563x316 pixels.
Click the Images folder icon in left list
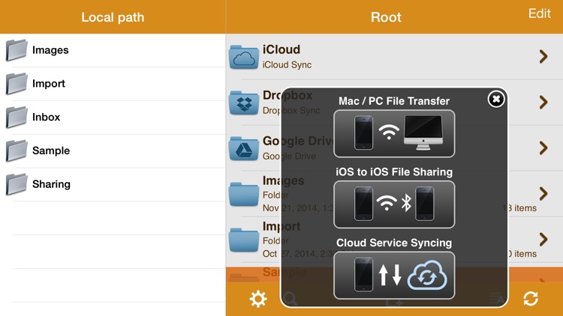tap(17, 50)
